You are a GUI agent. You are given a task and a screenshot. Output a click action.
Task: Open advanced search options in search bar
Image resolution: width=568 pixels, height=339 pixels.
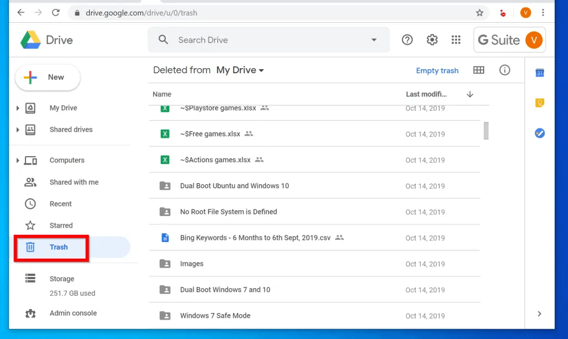[375, 39]
